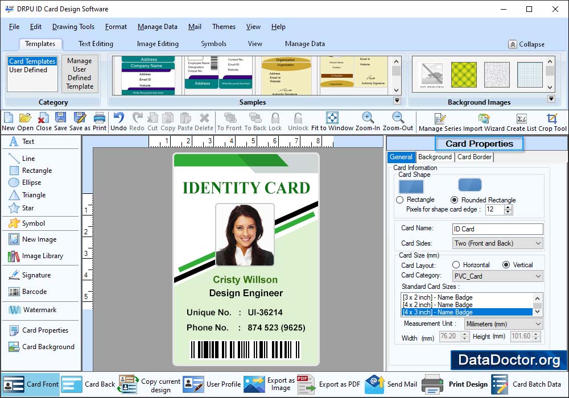Click Fit to Window icon

tap(332, 118)
